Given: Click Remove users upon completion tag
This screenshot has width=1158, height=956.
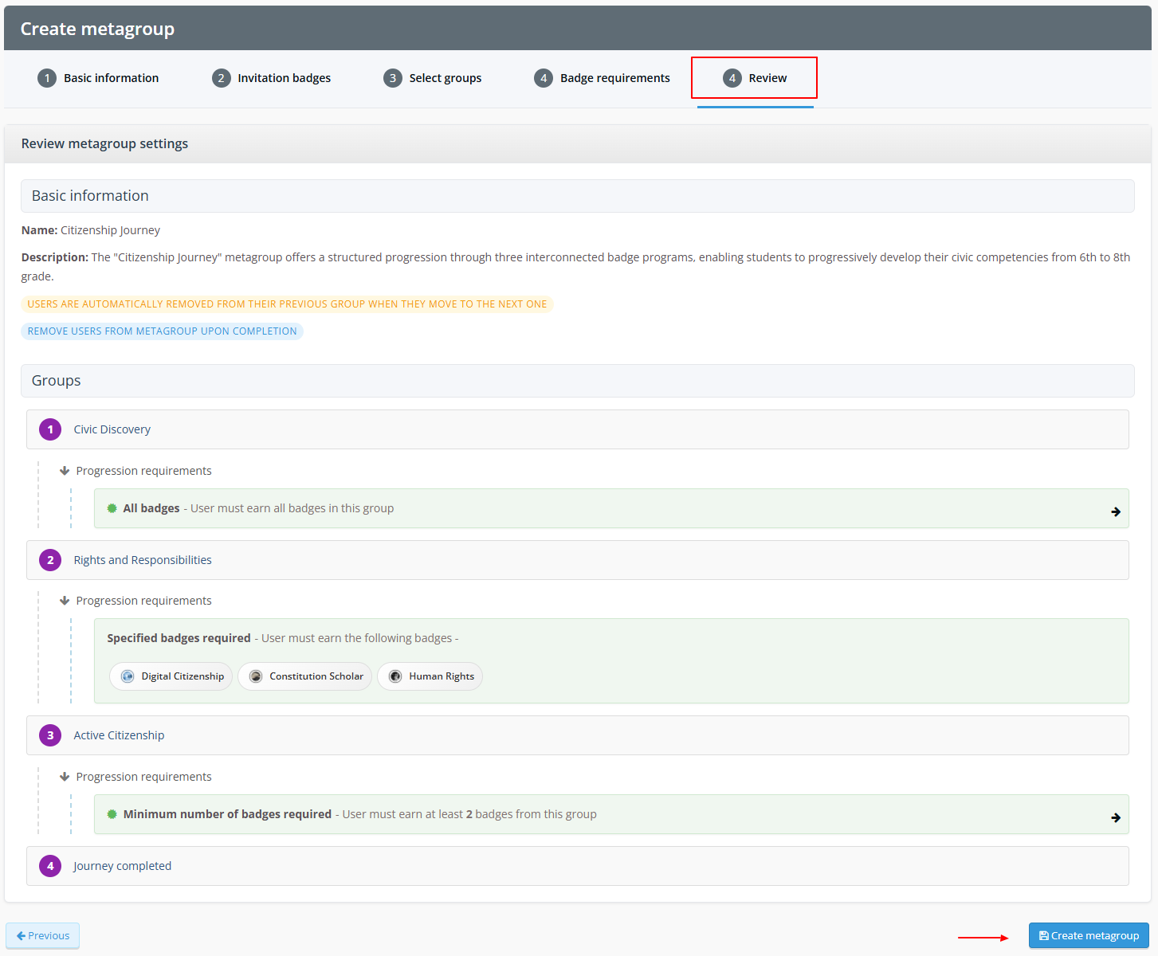Looking at the screenshot, I should coord(162,331).
